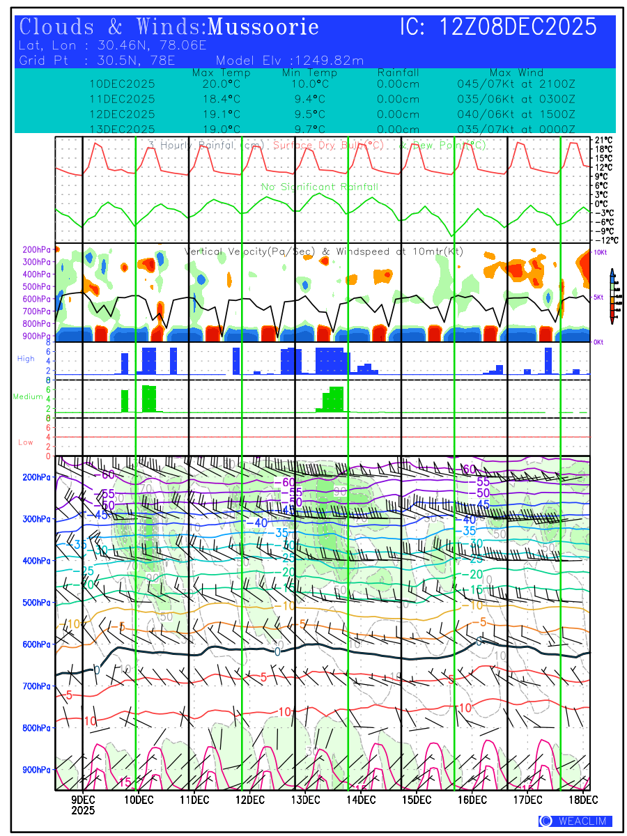Click the 18DEC date on the time axis
The image size is (627, 836).
tap(582, 798)
